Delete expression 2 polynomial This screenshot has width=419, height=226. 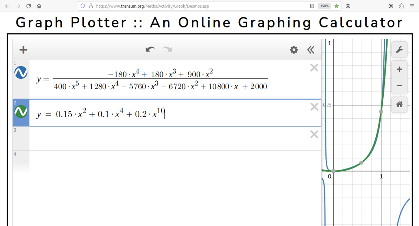tap(314, 107)
